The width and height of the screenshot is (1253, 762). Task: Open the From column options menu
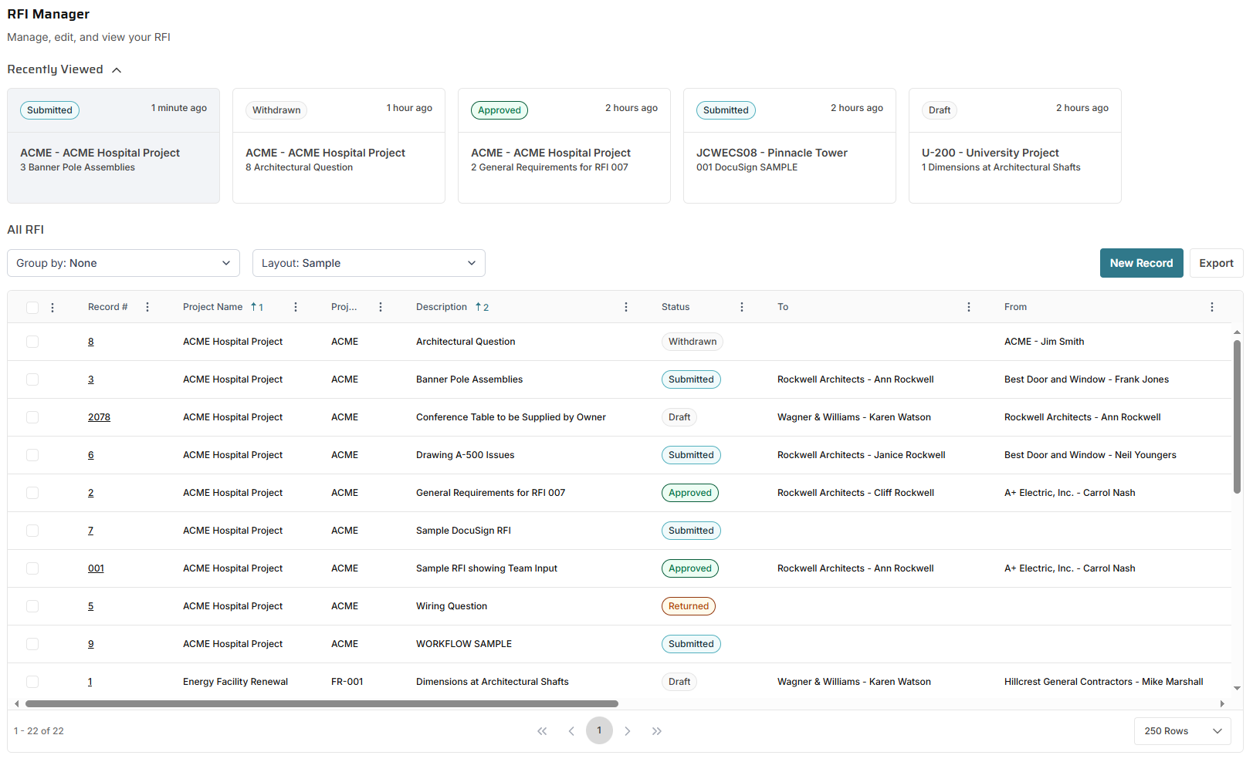pyautogui.click(x=1212, y=307)
